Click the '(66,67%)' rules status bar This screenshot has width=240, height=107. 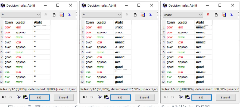[x=119, y=89]
